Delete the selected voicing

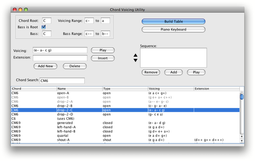pos(74,66)
